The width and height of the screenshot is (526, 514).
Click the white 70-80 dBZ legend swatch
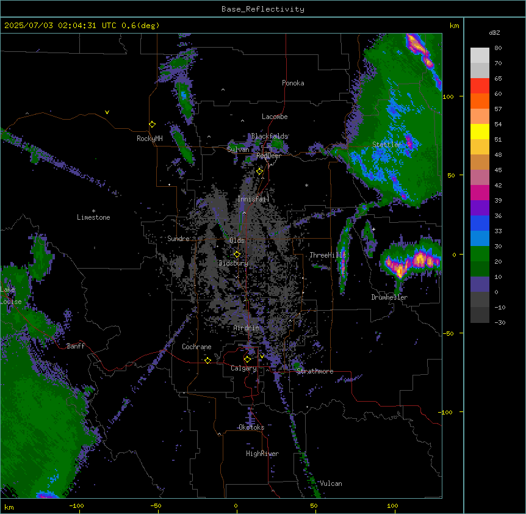click(x=480, y=56)
